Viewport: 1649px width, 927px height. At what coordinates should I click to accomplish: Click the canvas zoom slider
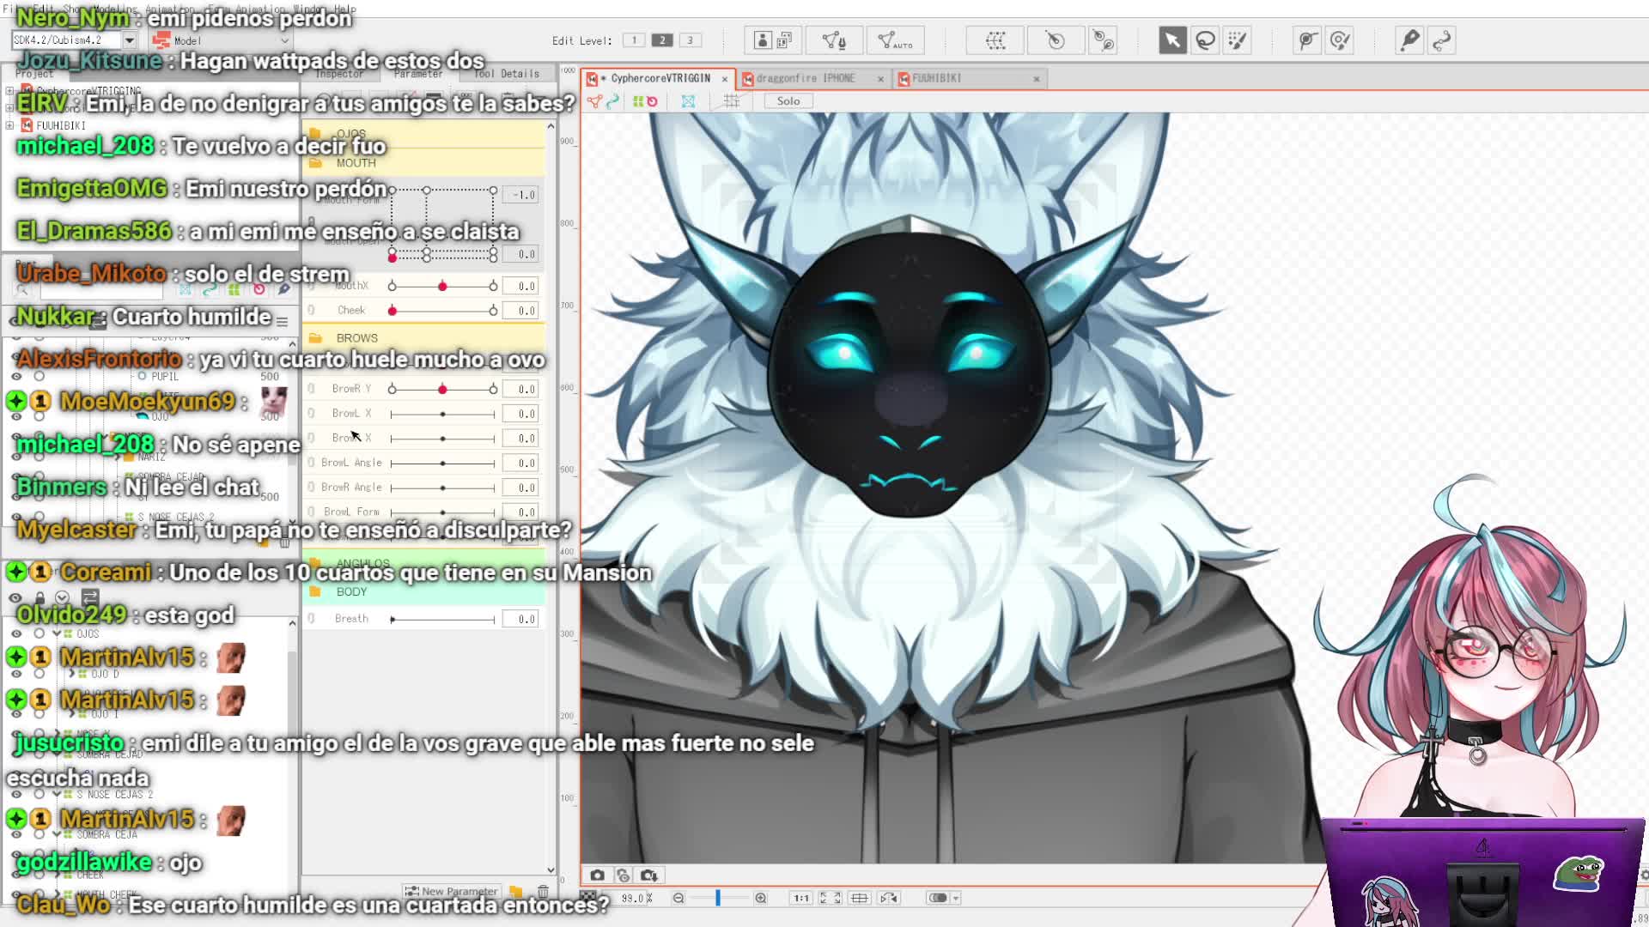[720, 898]
